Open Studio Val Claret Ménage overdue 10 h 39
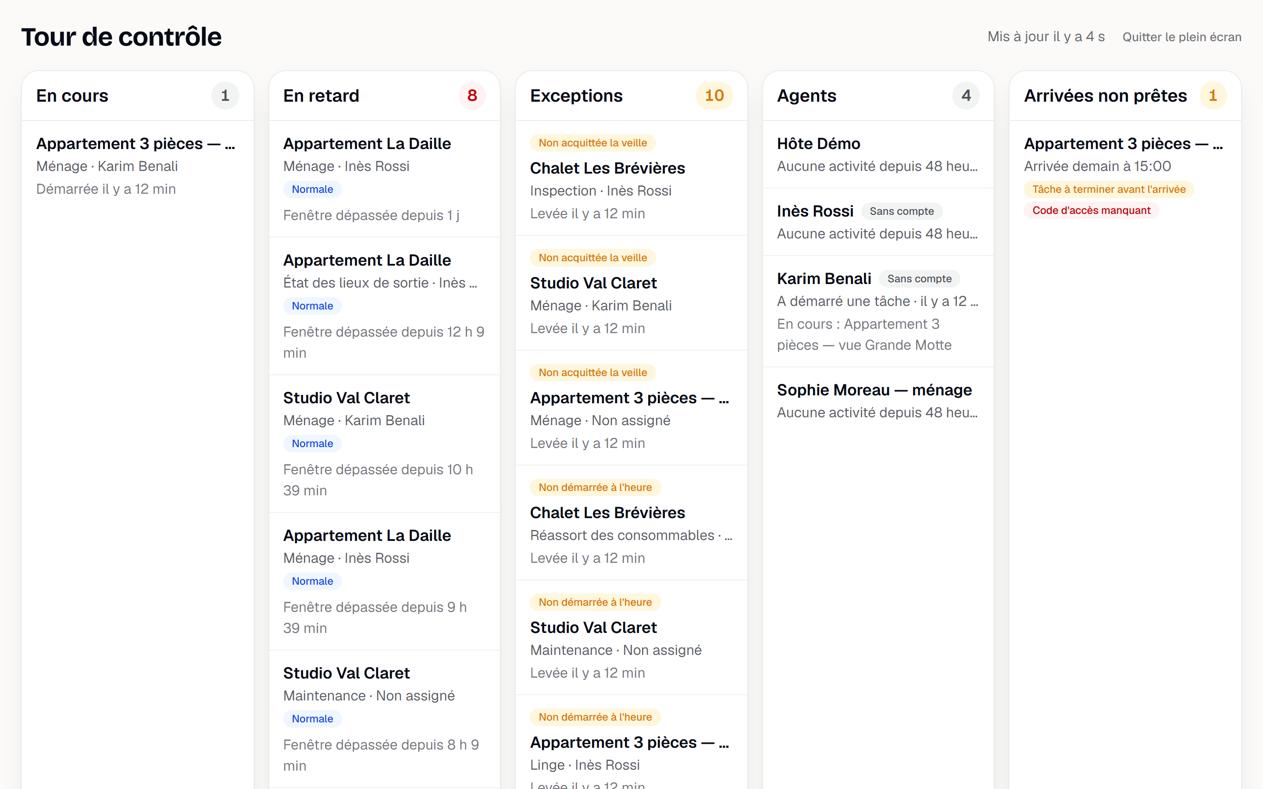1263x789 pixels. click(x=385, y=444)
